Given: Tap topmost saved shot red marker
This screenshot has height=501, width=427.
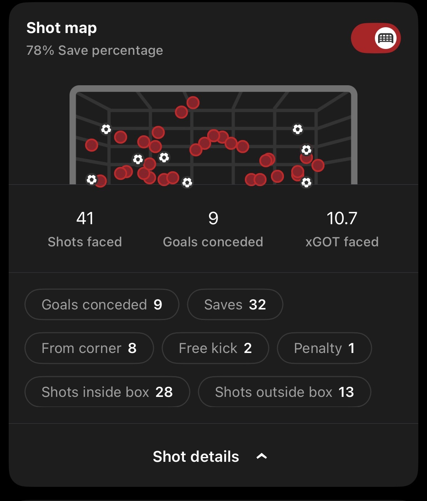Looking at the screenshot, I should (x=193, y=103).
